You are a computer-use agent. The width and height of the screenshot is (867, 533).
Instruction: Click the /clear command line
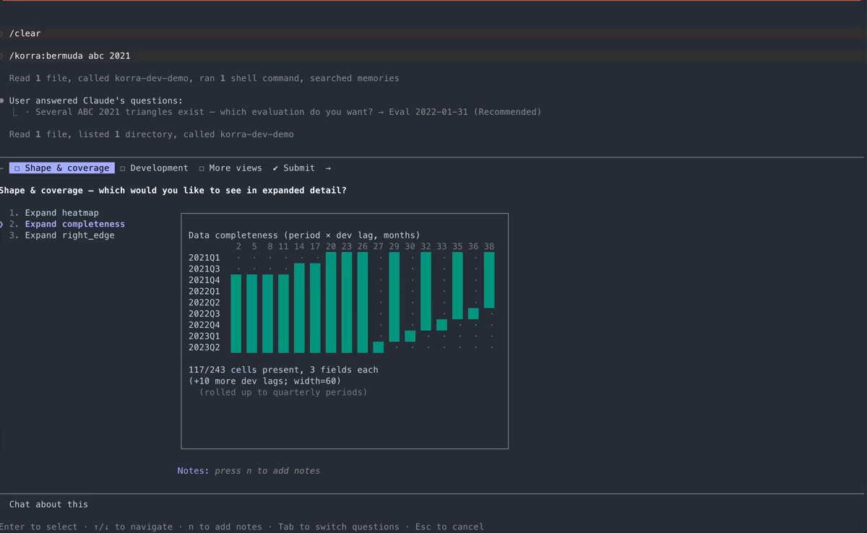[x=25, y=33]
